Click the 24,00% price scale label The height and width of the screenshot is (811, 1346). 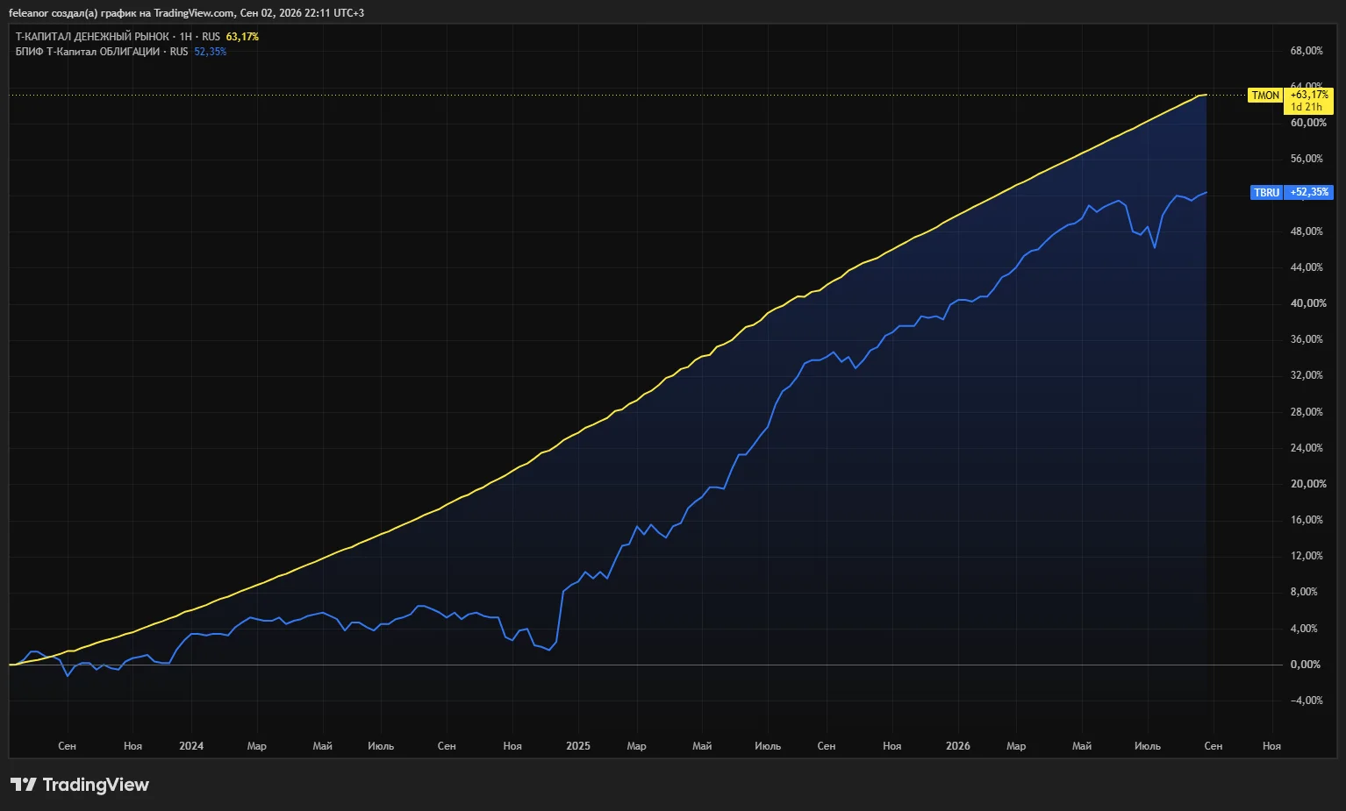pos(1307,448)
